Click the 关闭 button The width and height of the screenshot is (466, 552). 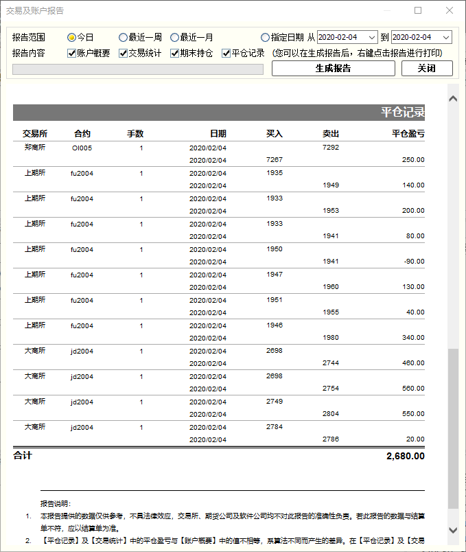[427, 68]
